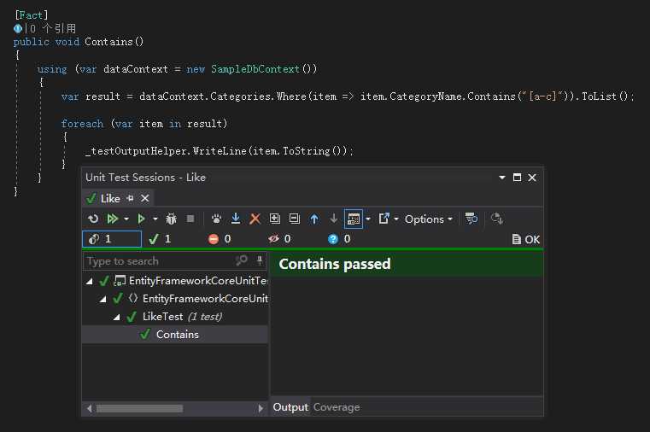This screenshot has width=650, height=432.
Task: Click the paw cover-tests icon
Action: click(x=216, y=219)
